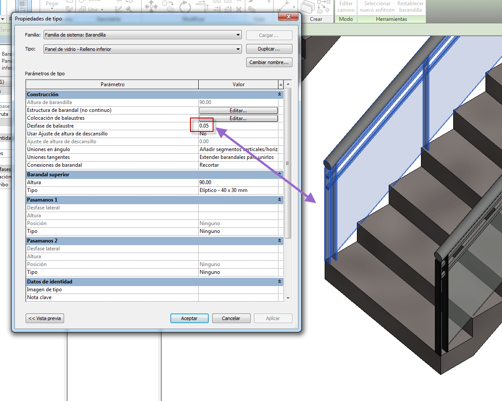Click the parameter list scroll down arrow
Screen dimensions: 502x401
click(x=288, y=298)
